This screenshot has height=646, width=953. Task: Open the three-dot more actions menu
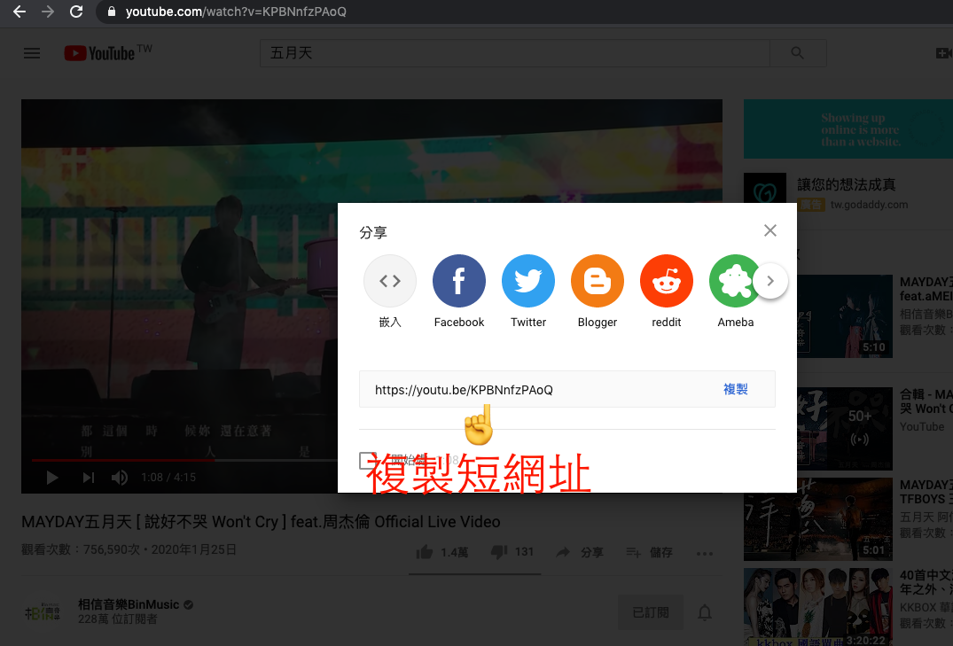(705, 553)
